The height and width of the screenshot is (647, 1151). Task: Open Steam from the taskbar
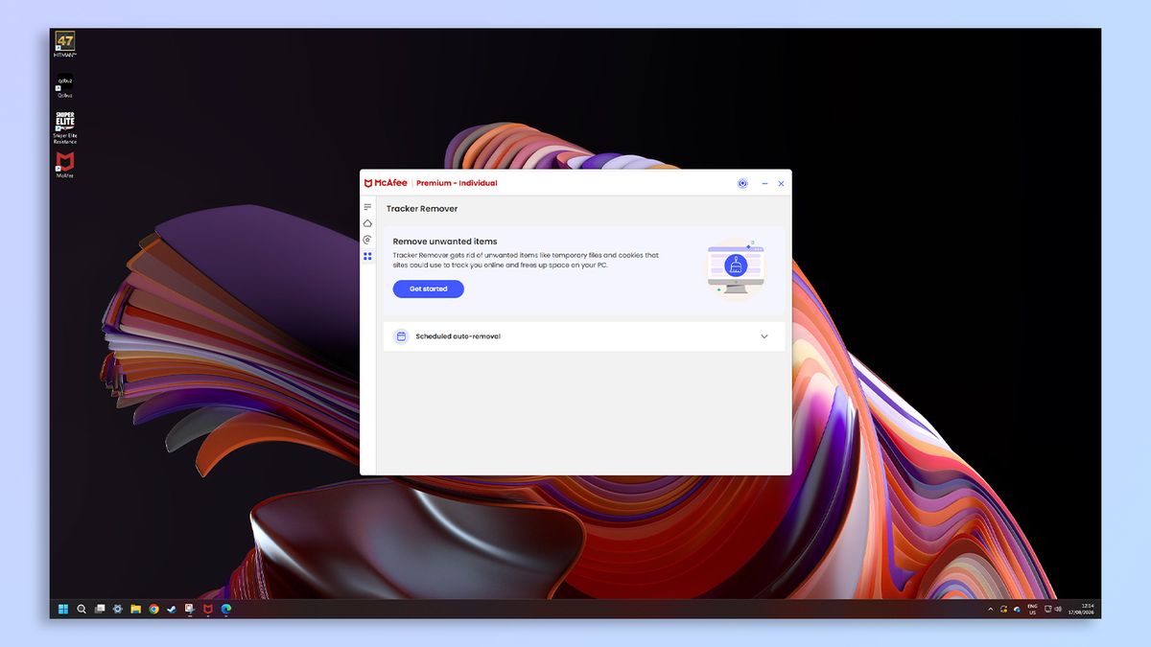pos(172,609)
